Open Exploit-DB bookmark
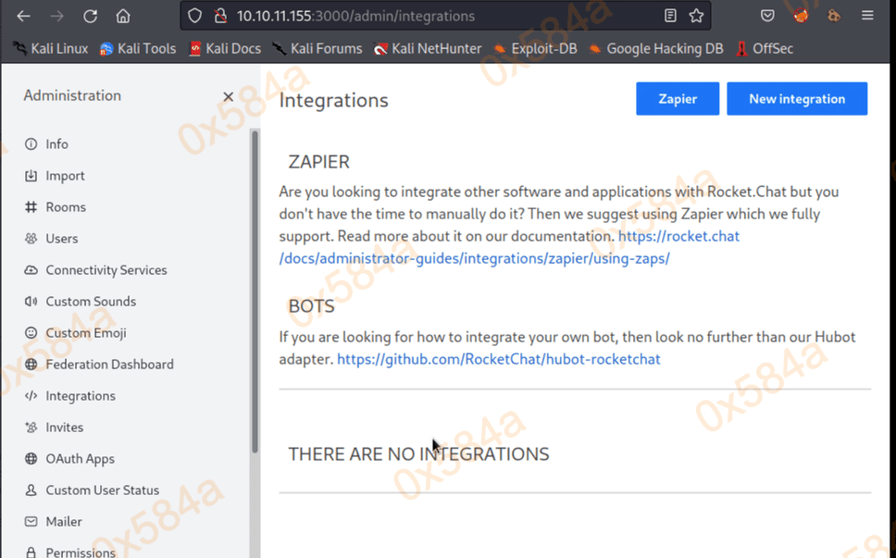The height and width of the screenshot is (558, 896). point(535,48)
